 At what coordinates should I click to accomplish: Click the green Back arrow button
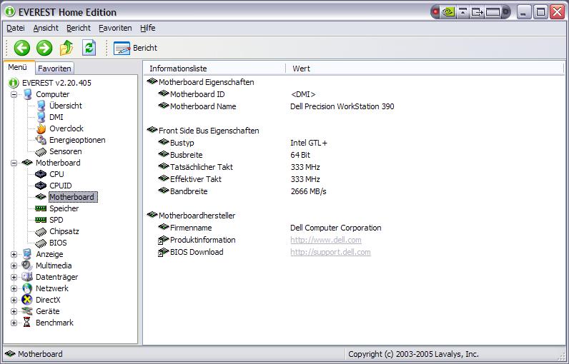(x=21, y=48)
